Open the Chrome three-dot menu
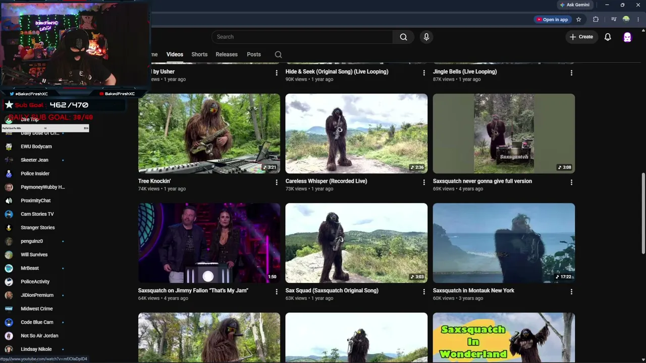Image resolution: width=646 pixels, height=363 pixels. pos(638,20)
